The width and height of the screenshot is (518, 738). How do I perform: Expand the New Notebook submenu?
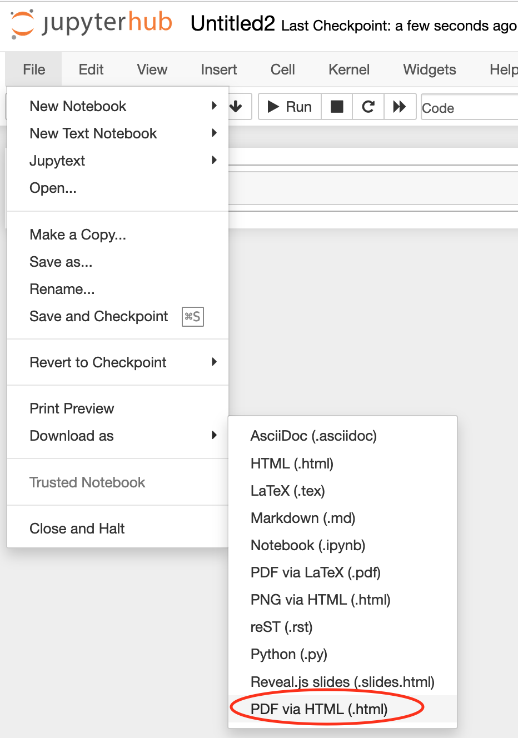pyautogui.click(x=78, y=106)
